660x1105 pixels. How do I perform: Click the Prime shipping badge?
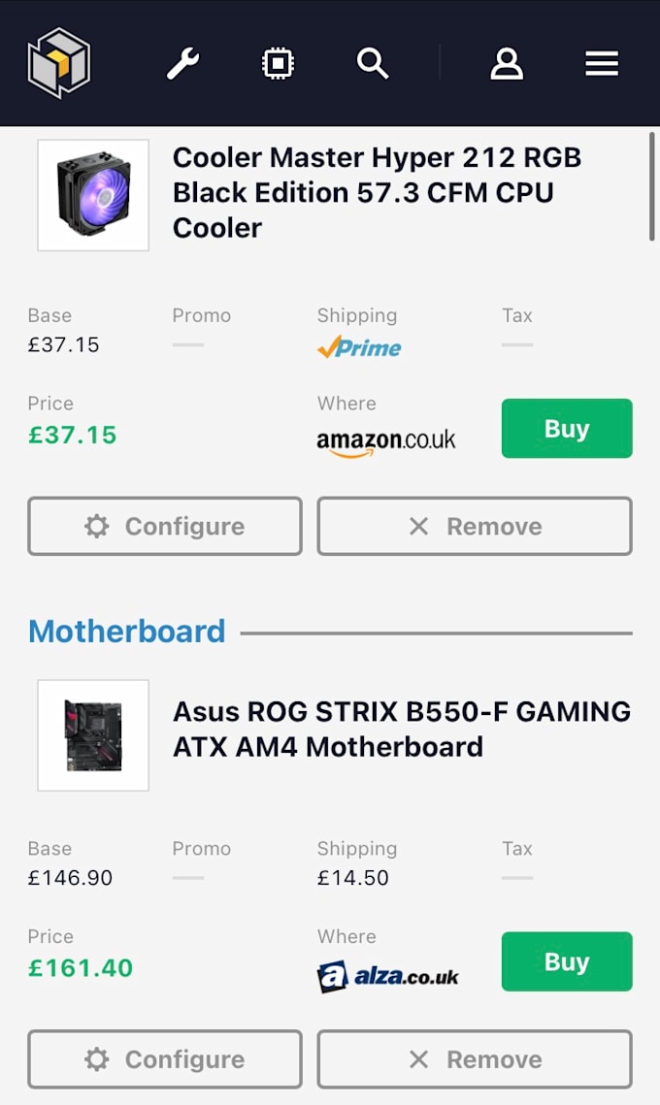[360, 346]
